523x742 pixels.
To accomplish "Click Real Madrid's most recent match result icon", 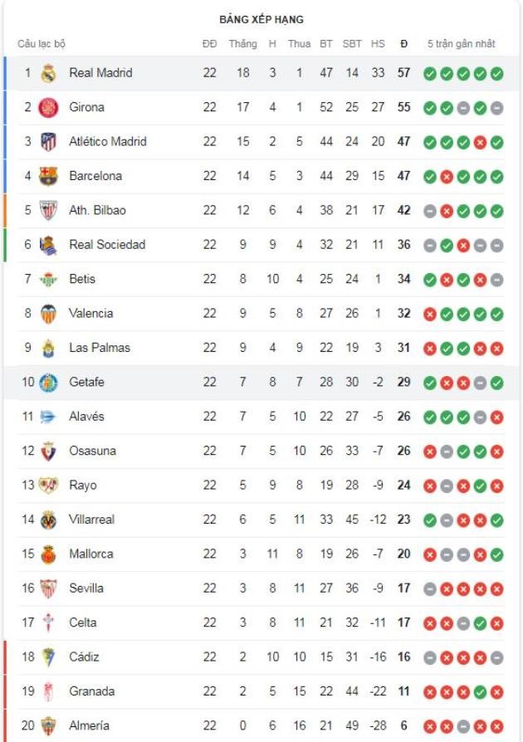I will tap(496, 74).
